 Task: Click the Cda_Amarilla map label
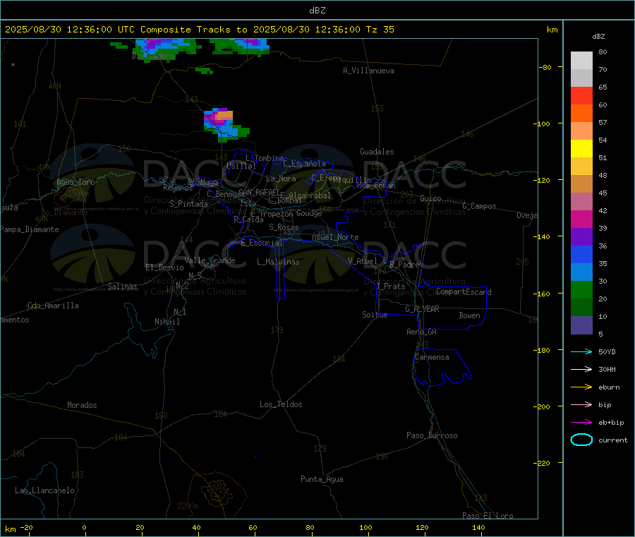pyautogui.click(x=53, y=306)
